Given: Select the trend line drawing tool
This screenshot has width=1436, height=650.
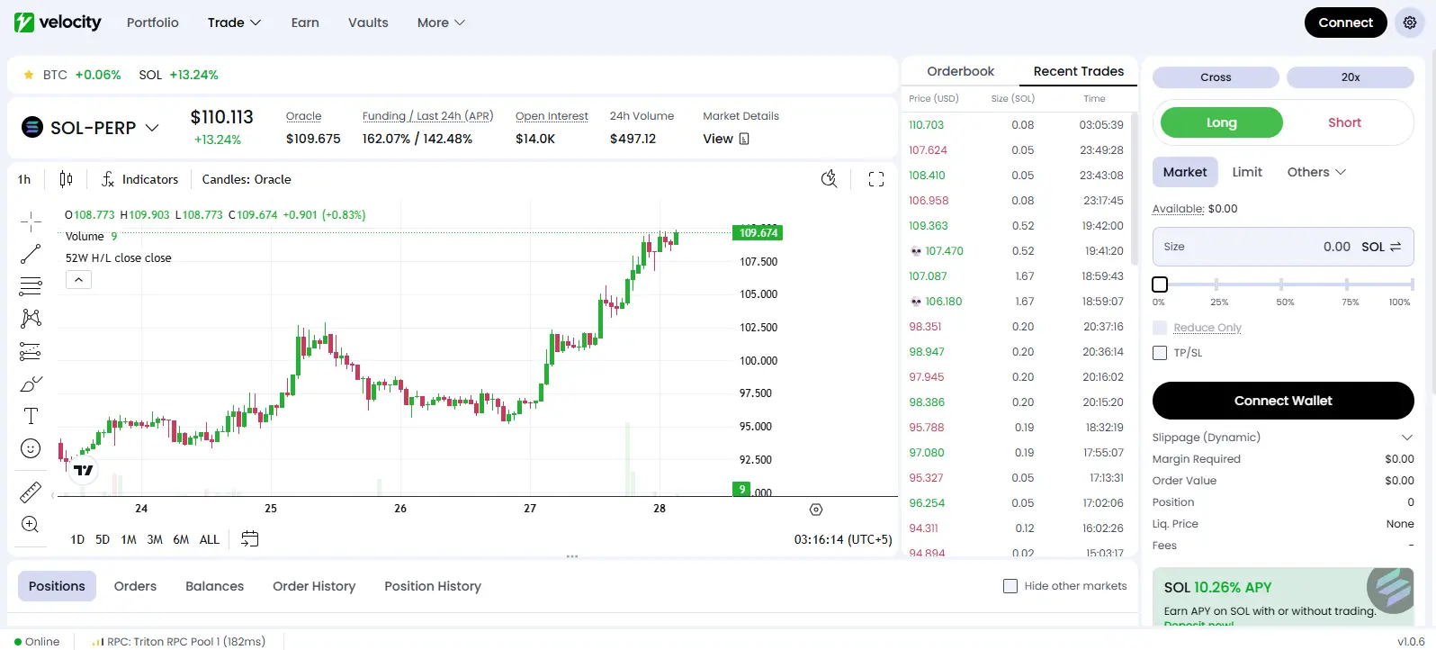Looking at the screenshot, I should [x=31, y=254].
